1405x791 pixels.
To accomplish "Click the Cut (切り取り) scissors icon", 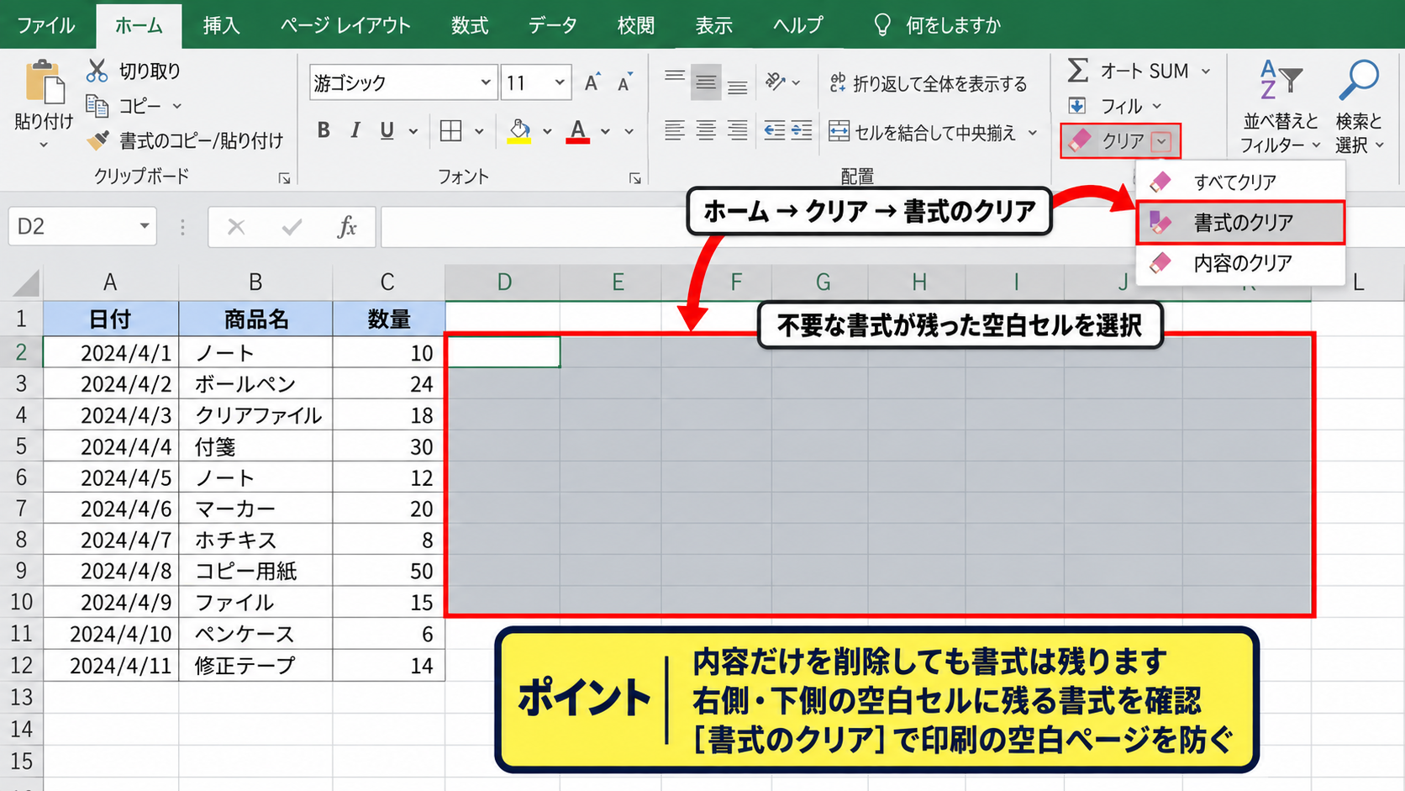I will click(97, 71).
